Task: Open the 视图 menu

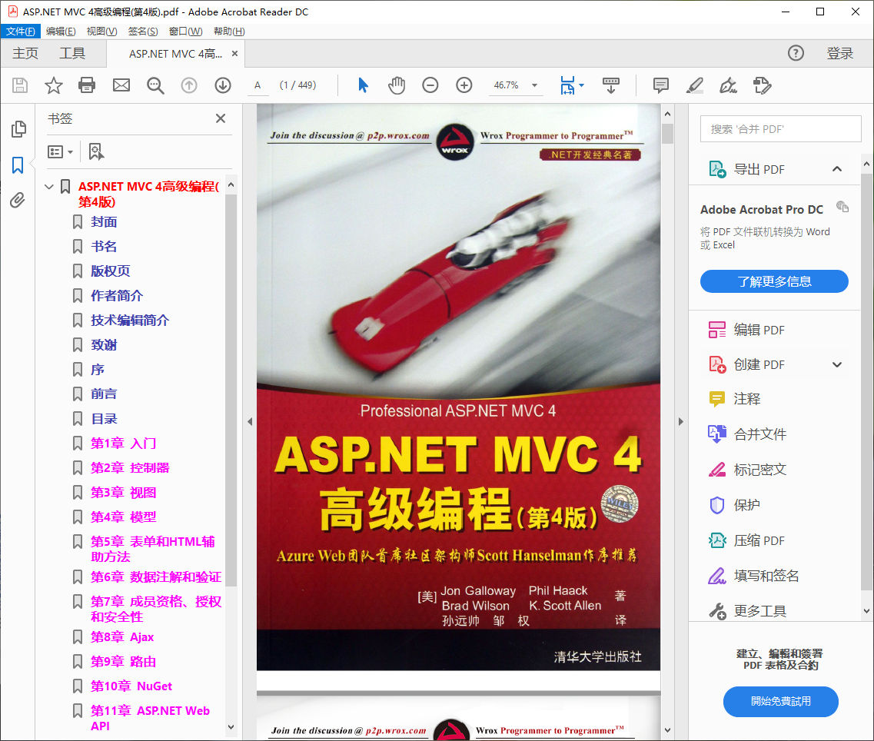Action: coord(101,32)
